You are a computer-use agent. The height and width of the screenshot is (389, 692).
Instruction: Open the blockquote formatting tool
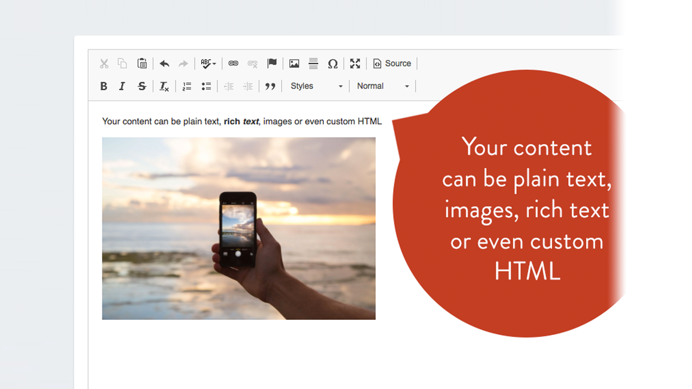270,86
